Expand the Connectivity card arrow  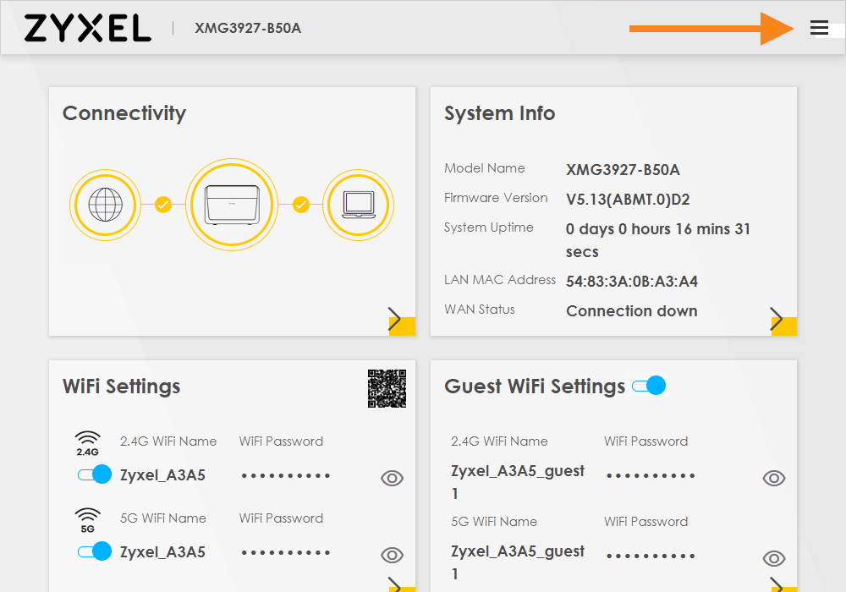click(x=397, y=320)
